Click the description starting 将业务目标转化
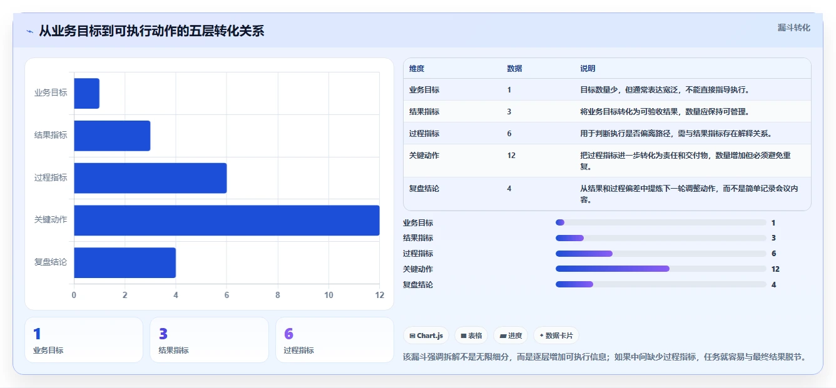The height and width of the screenshot is (388, 836). [x=665, y=112]
